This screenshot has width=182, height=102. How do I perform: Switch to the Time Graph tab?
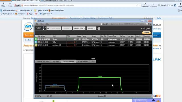click(56, 61)
